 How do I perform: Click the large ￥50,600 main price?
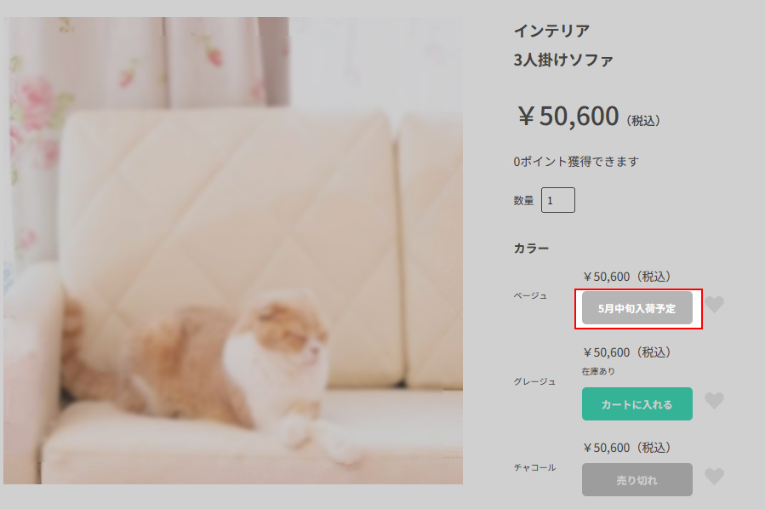(x=568, y=117)
